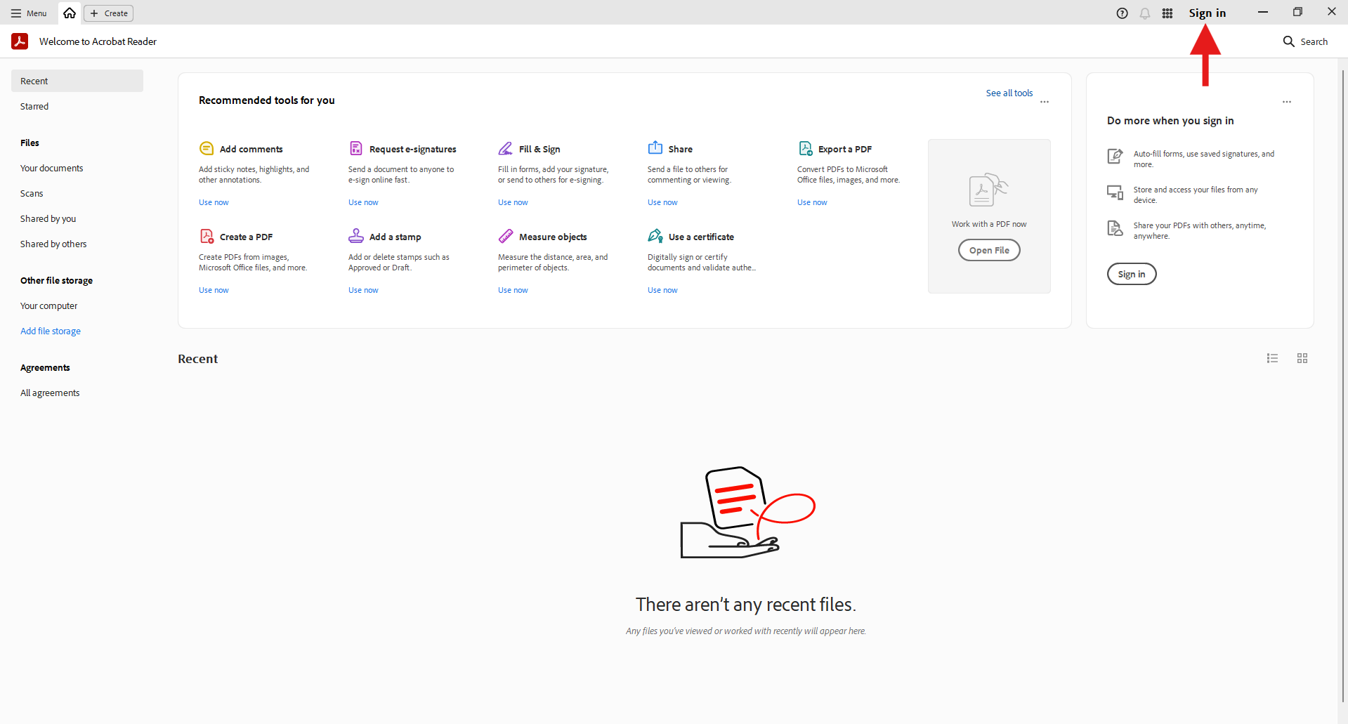Click Sign in in the title bar

pyautogui.click(x=1207, y=13)
